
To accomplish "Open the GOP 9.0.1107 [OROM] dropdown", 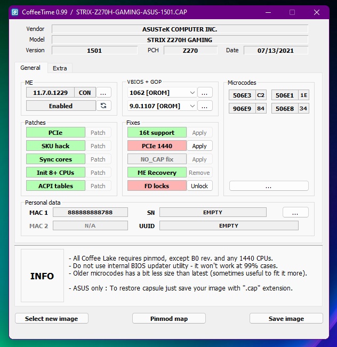I will coord(162,106).
